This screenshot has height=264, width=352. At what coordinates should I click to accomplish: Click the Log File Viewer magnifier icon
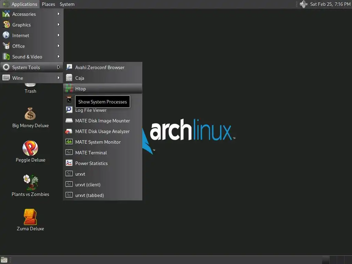pos(69,110)
